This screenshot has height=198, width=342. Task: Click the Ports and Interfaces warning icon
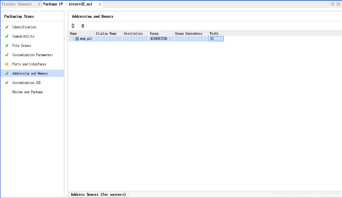7,64
